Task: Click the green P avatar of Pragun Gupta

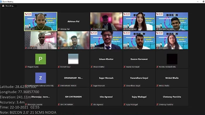Action: point(40,59)
